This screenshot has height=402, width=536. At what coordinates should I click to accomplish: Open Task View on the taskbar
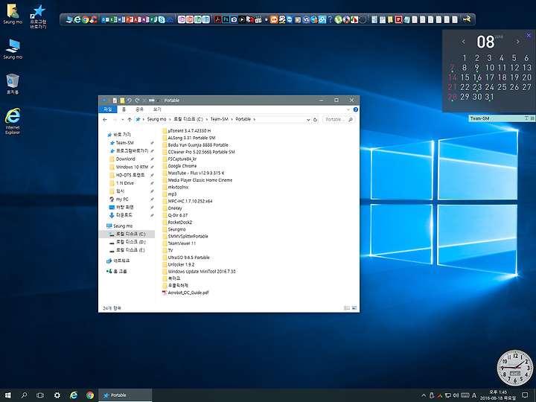click(40, 395)
